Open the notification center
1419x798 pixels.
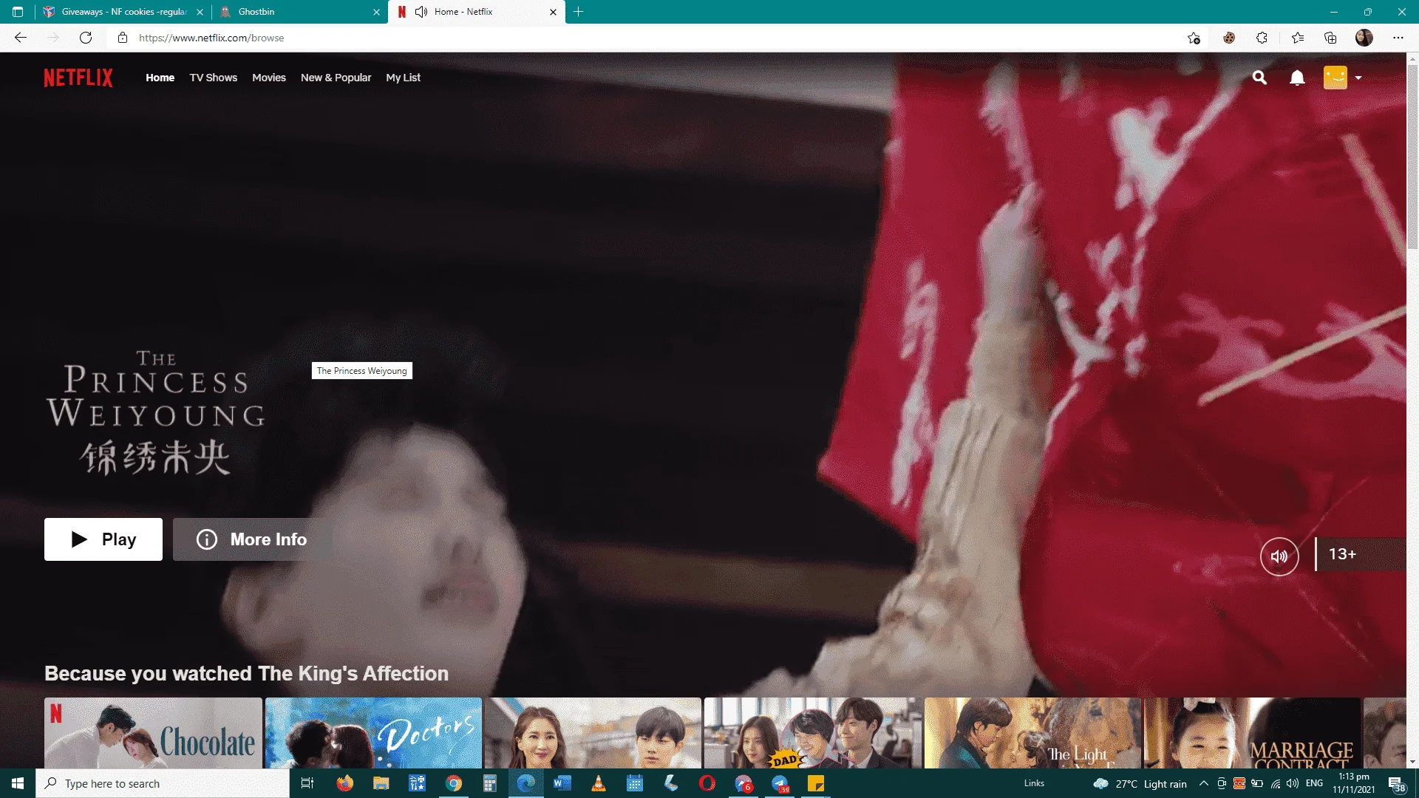pyautogui.click(x=1396, y=783)
